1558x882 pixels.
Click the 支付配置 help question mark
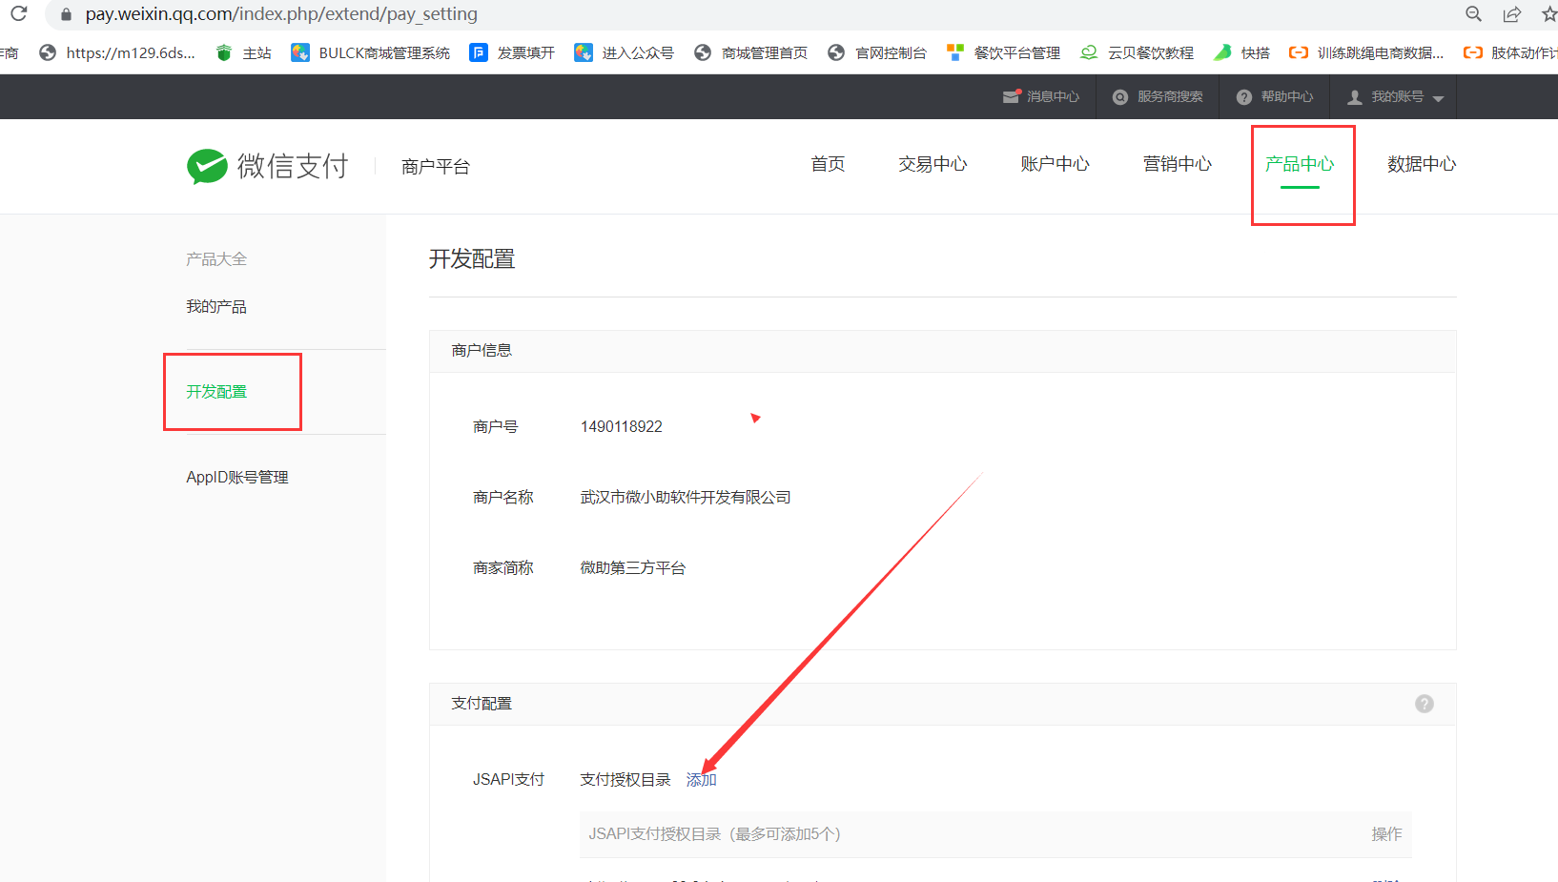1425,704
